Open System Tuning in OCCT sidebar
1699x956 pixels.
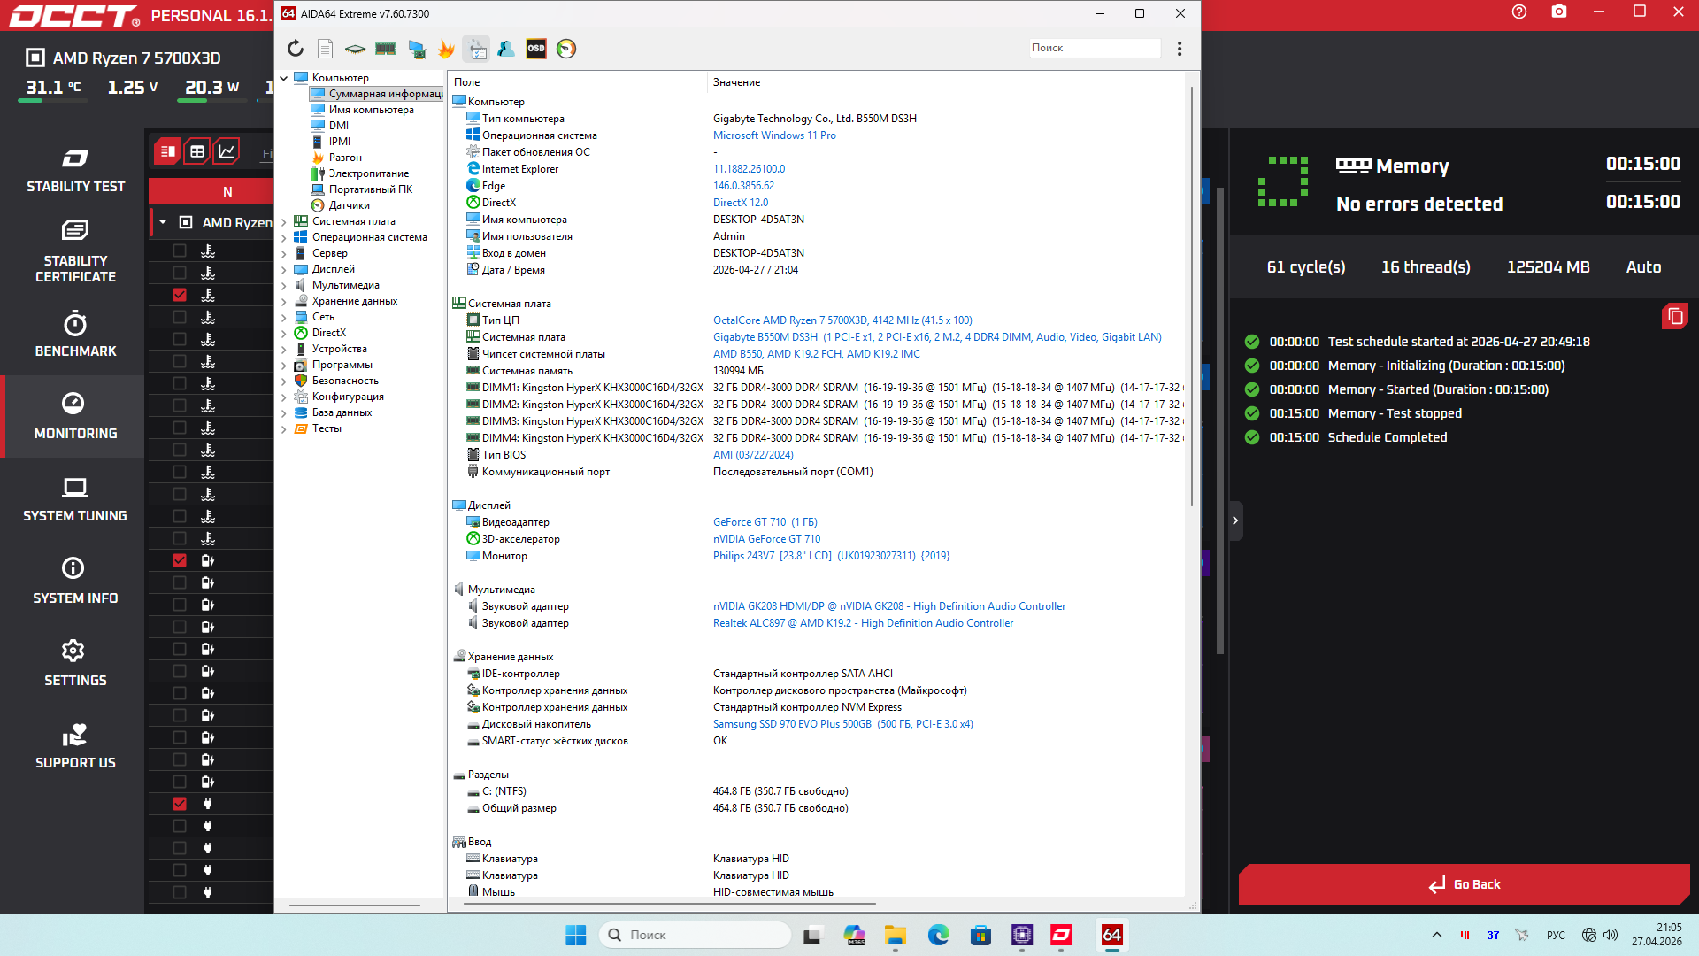coord(75,499)
